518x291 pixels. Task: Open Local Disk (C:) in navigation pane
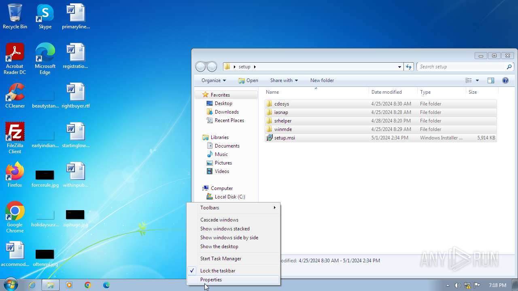[229, 197]
